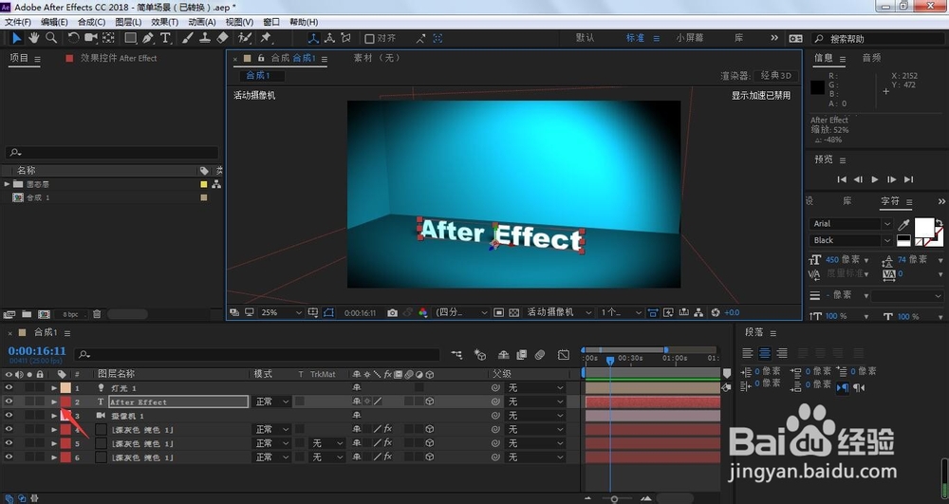
Task: Take a snapshot with camera icon
Action: (x=392, y=313)
